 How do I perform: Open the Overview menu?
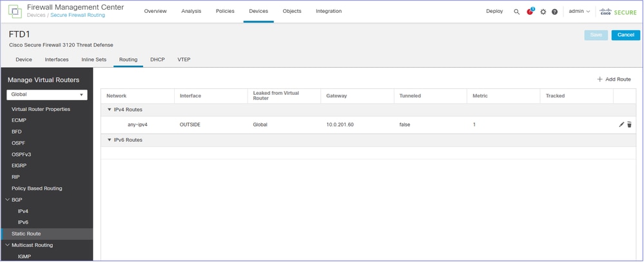155,11
